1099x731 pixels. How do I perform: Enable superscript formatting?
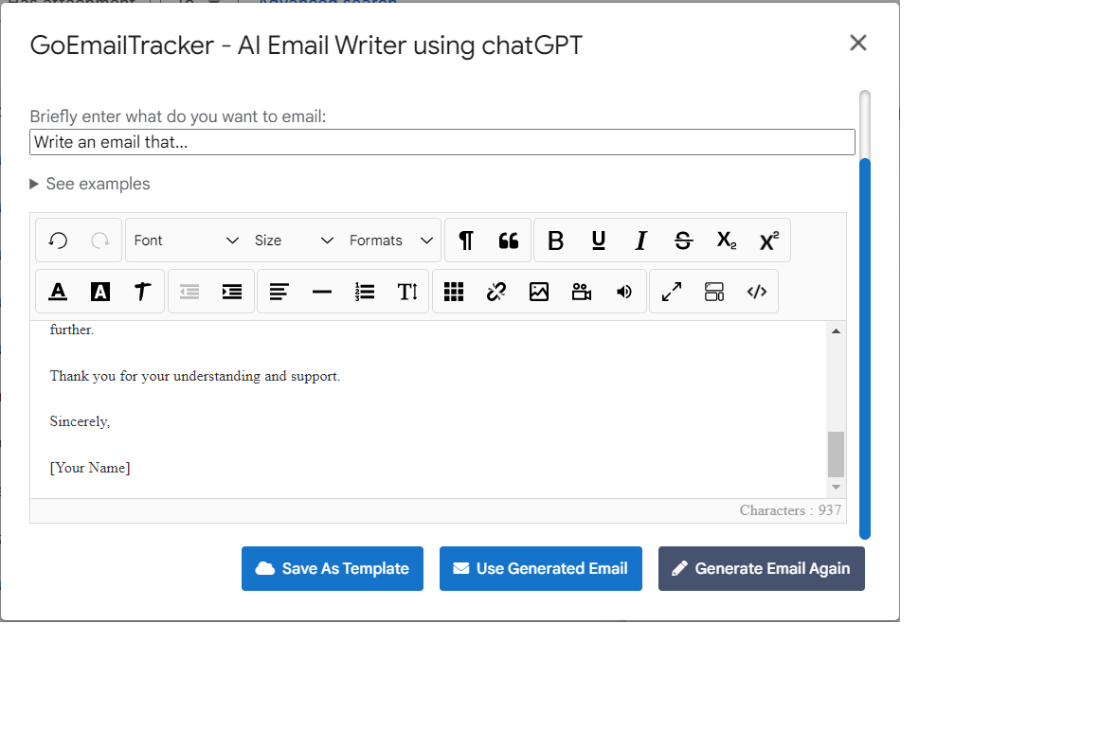tap(768, 241)
